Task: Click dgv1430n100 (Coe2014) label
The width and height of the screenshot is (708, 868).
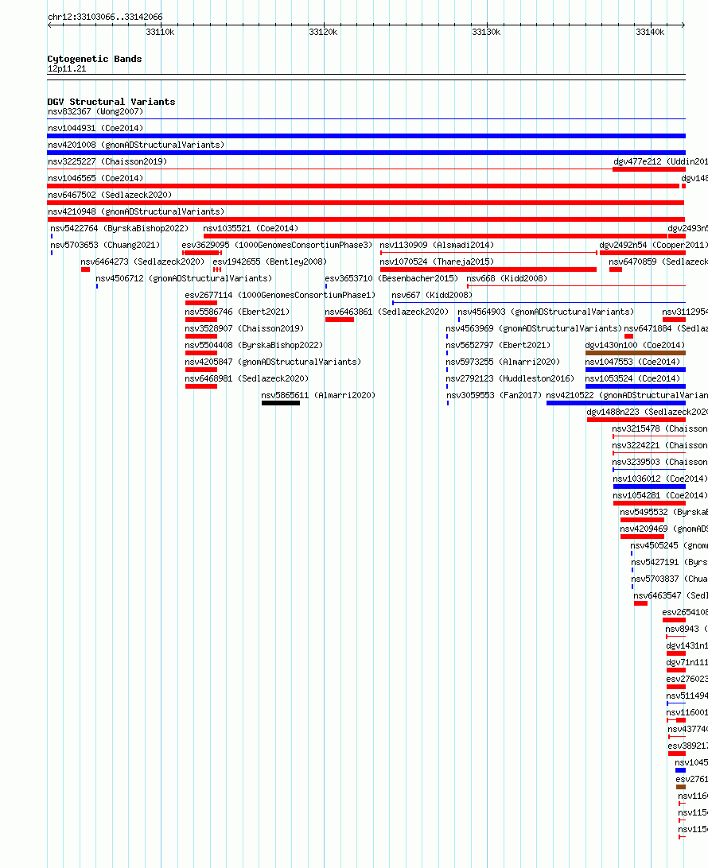Action: point(635,345)
